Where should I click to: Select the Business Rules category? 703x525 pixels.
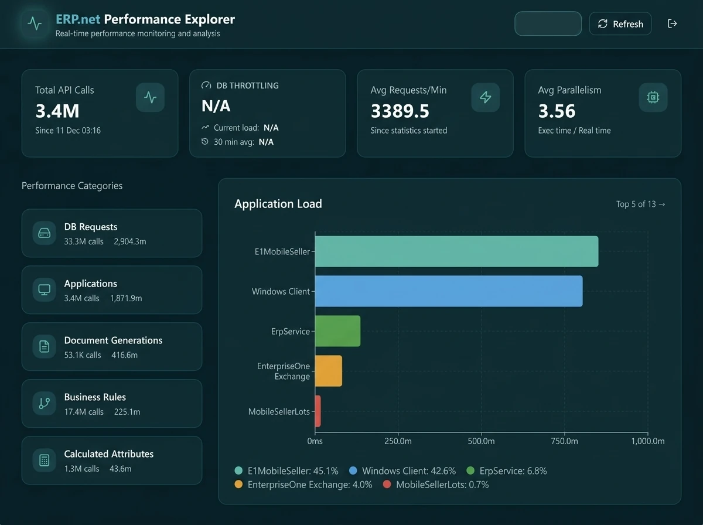(111, 403)
